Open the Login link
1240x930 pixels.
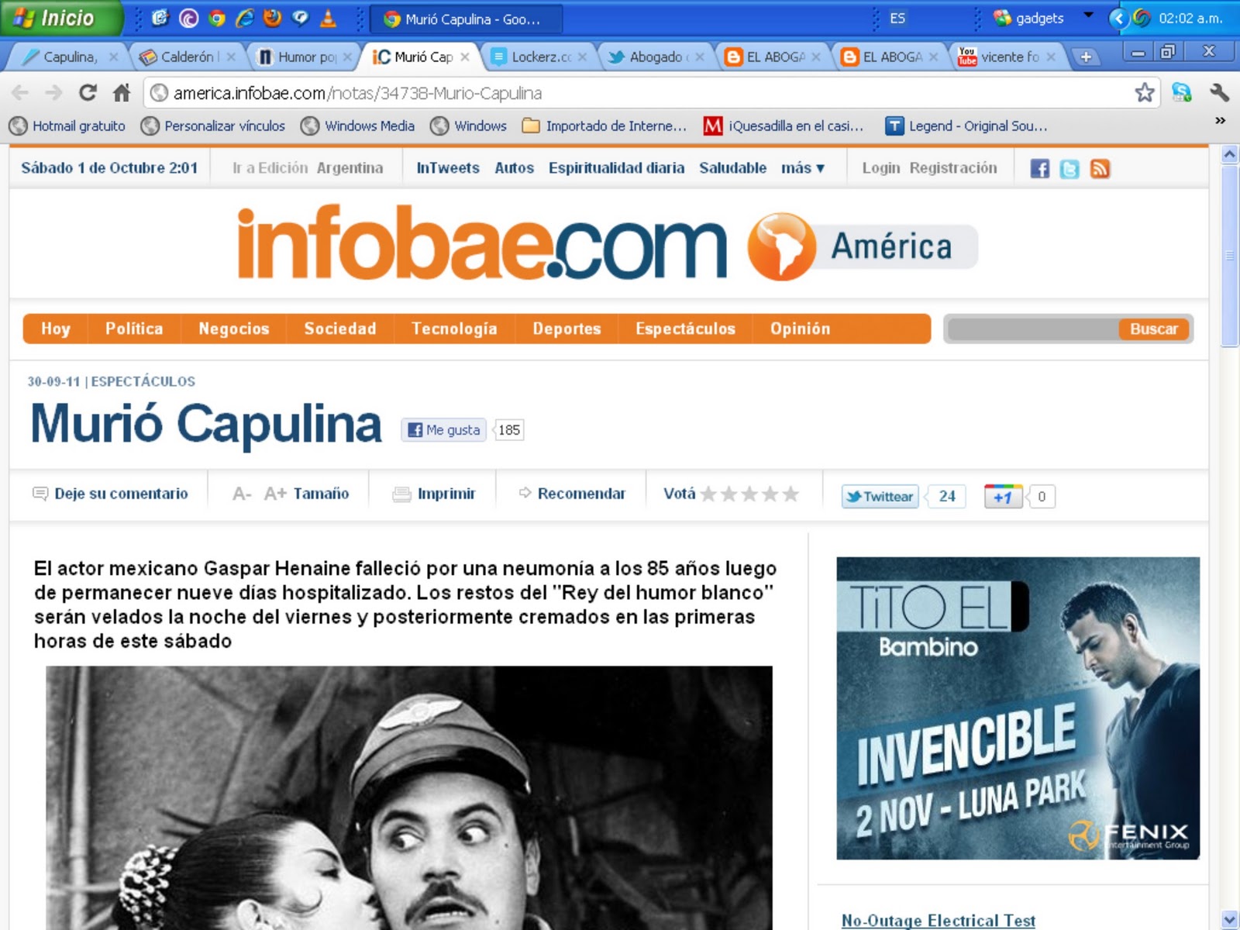click(x=881, y=167)
